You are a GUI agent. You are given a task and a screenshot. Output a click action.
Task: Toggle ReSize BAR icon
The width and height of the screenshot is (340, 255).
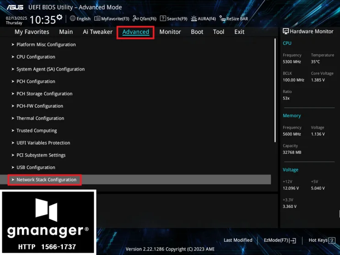(222, 18)
